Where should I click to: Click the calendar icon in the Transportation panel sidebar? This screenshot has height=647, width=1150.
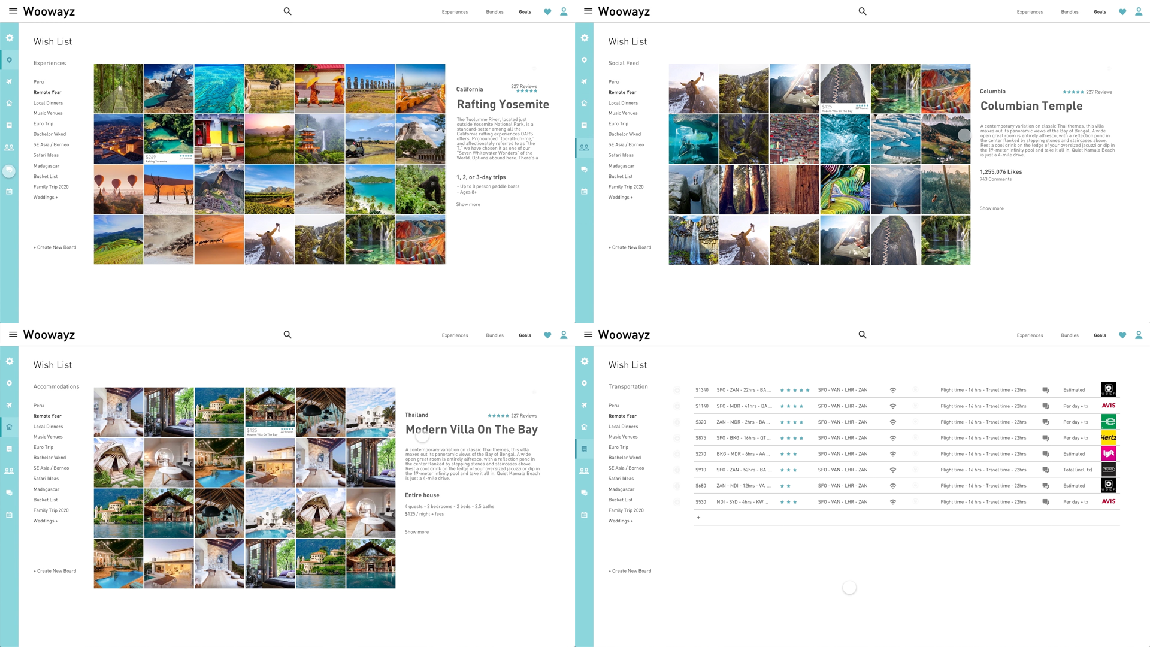pyautogui.click(x=584, y=515)
